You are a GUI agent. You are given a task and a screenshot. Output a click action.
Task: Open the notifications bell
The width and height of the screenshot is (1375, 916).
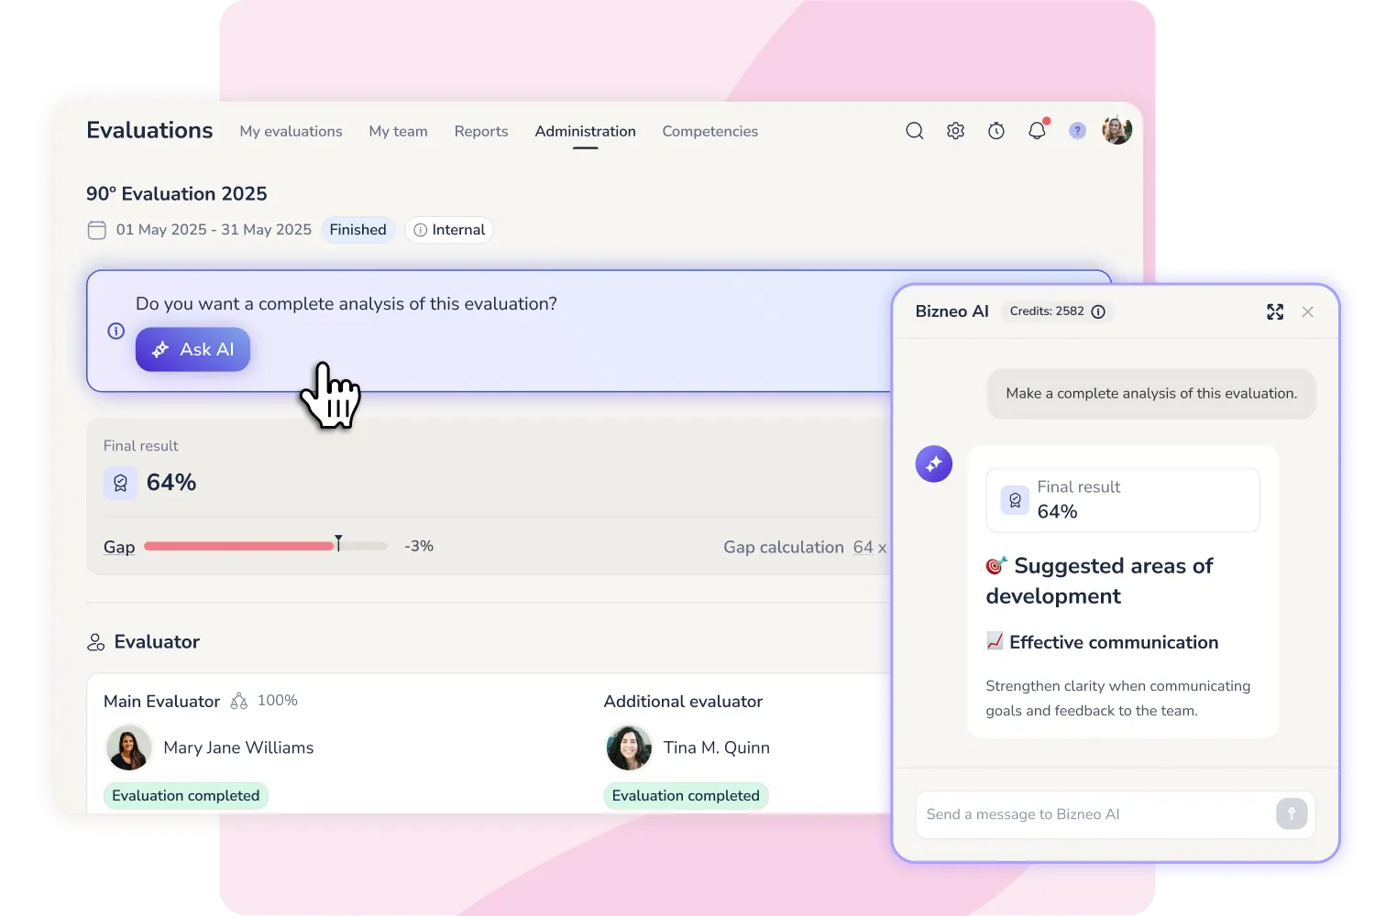click(x=1037, y=130)
